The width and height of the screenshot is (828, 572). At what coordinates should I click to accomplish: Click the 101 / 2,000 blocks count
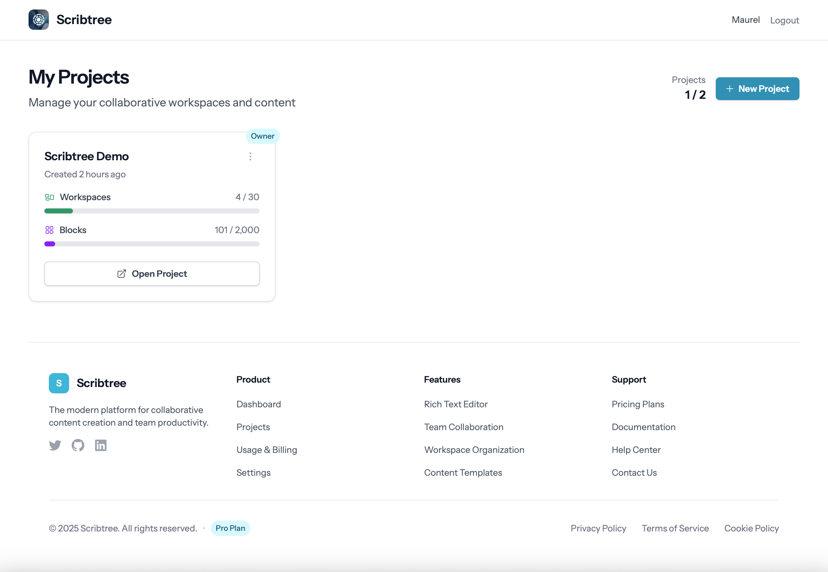pos(237,230)
